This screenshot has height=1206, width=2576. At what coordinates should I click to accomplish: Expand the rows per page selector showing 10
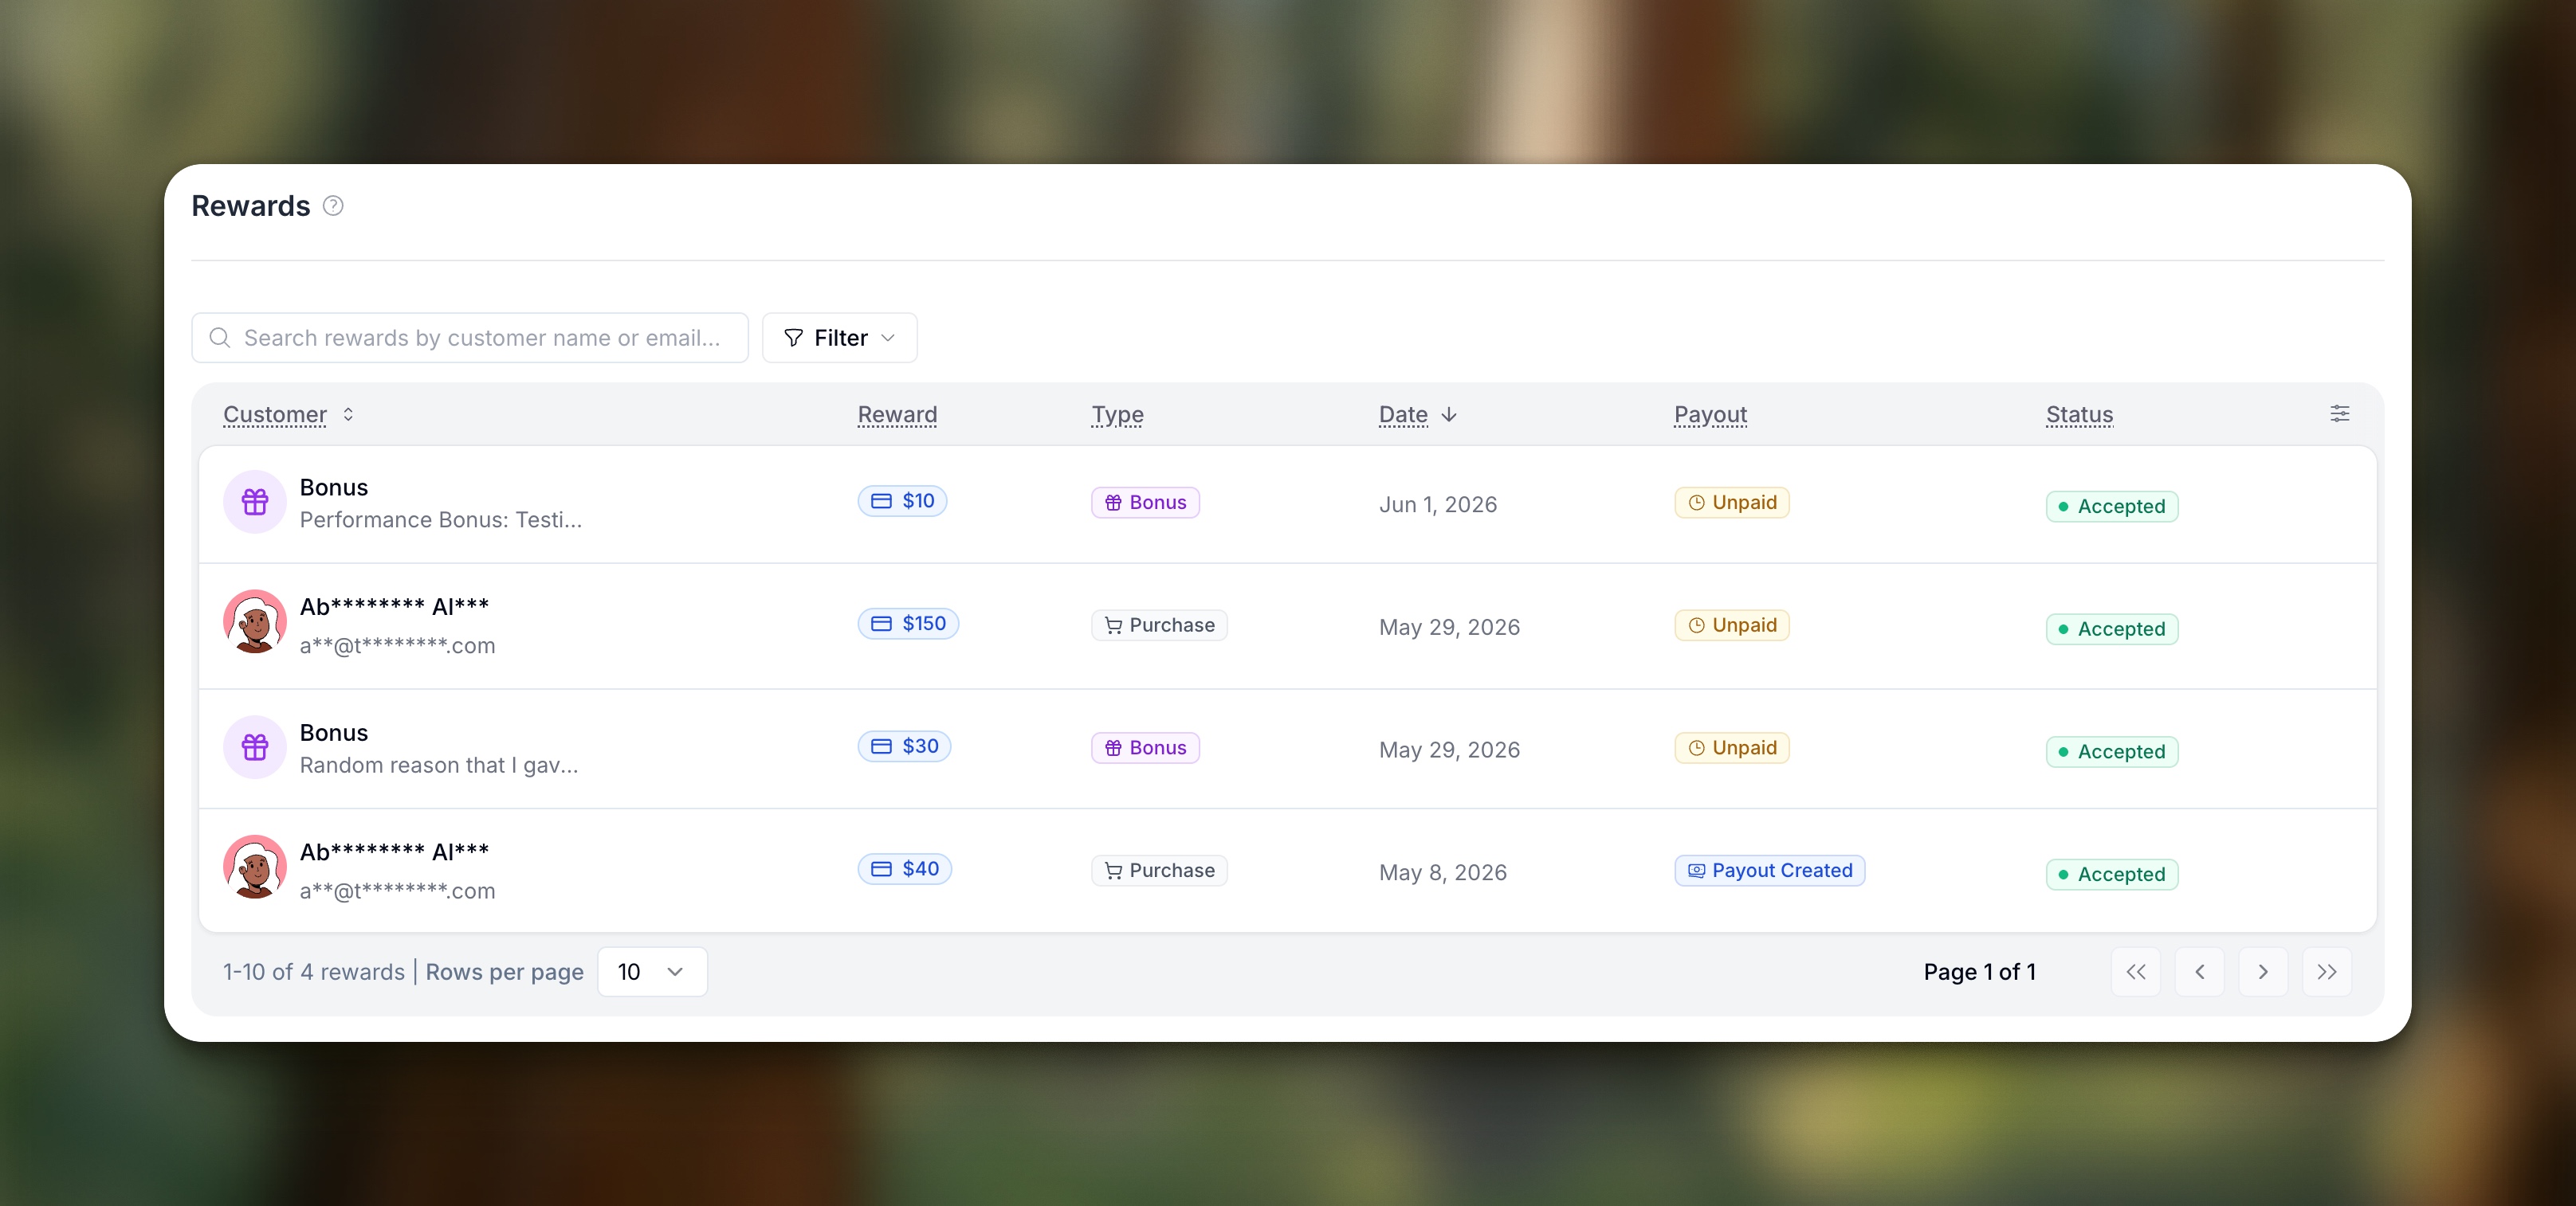click(652, 972)
